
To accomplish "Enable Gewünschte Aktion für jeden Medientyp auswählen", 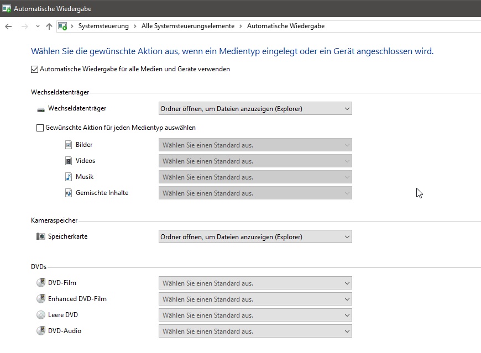I will tap(40, 128).
